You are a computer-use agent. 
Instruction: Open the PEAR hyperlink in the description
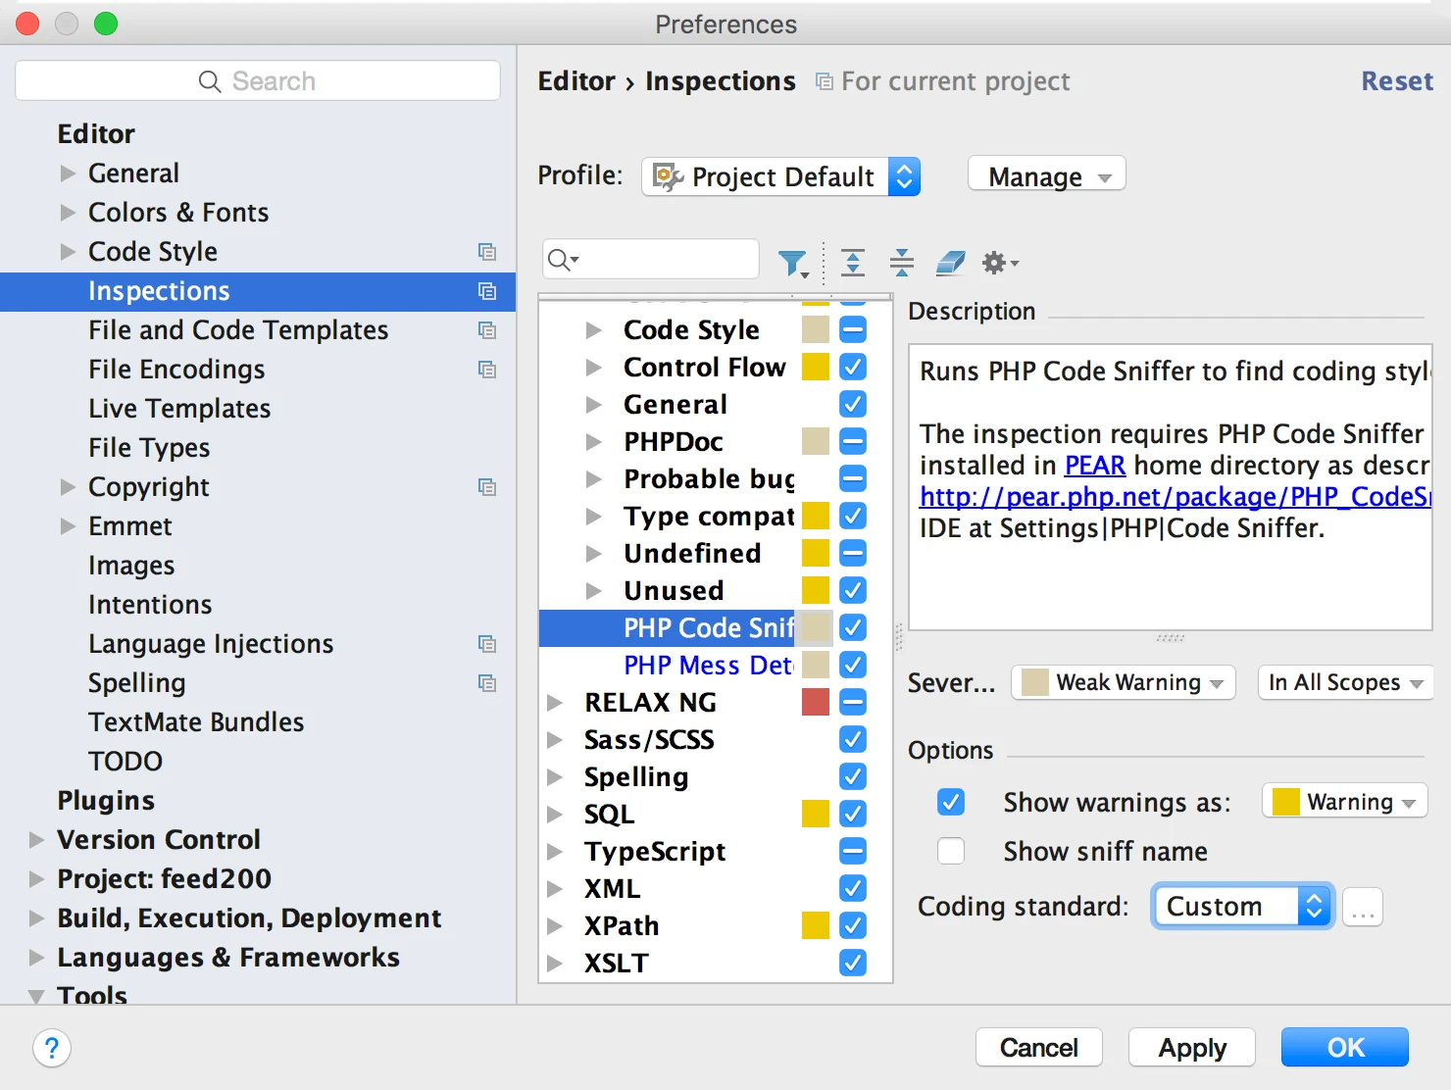coord(1094,465)
